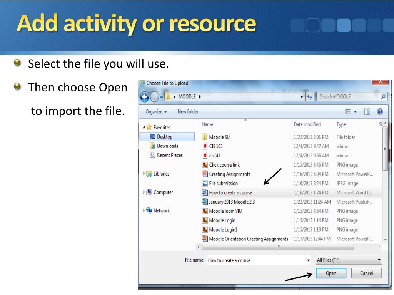
Task: Click Moodle Orientation Creating Assignments PowerPoint icon
Action: pyautogui.click(x=205, y=238)
